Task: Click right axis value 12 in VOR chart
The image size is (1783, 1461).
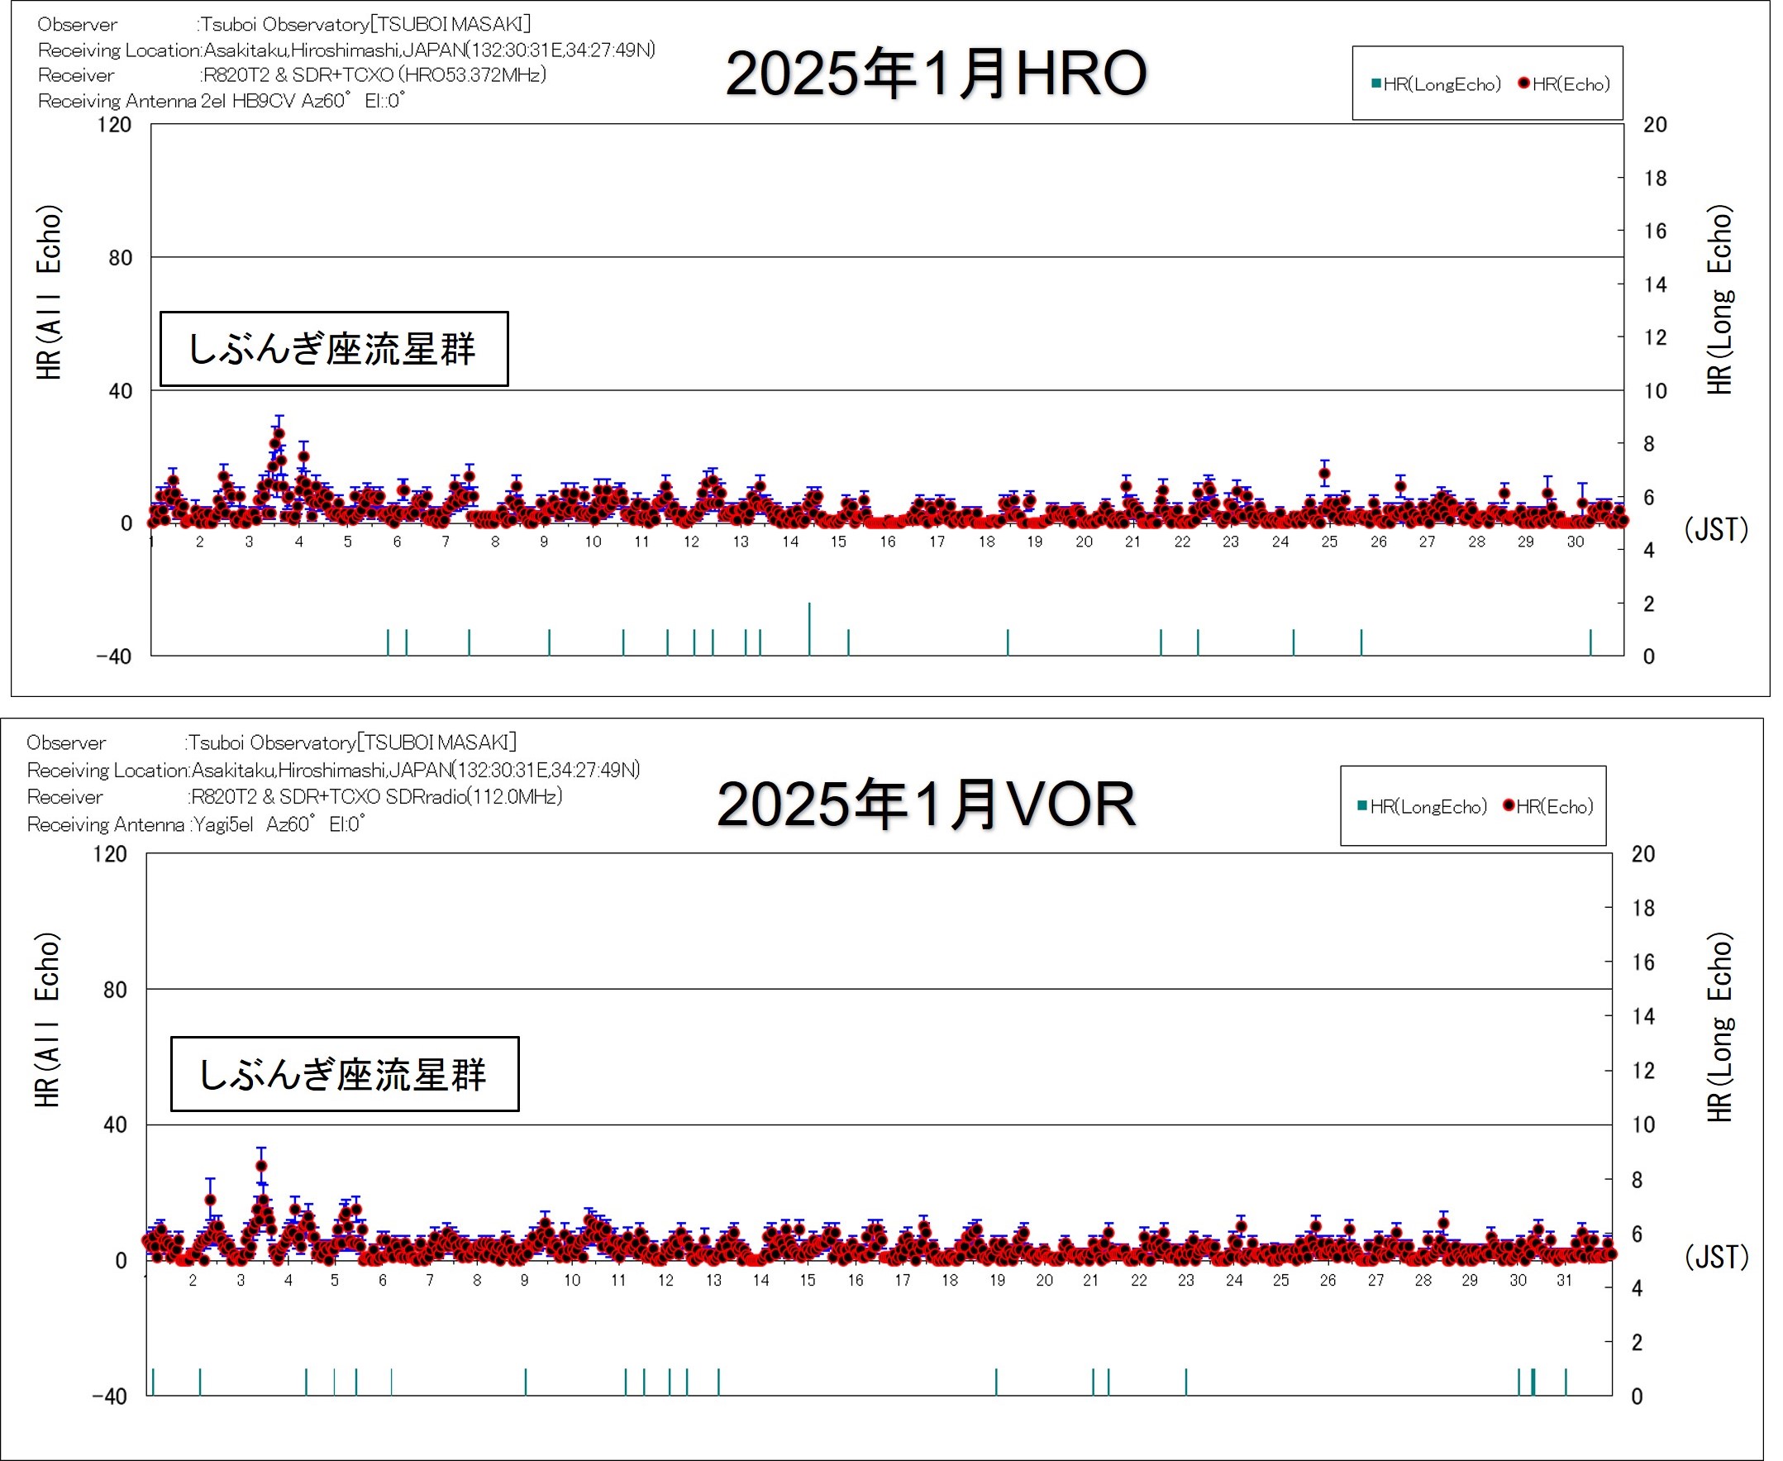Action: pos(1642,1071)
